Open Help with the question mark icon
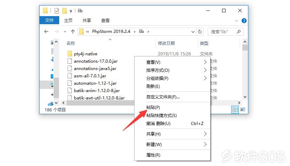Viewport: 290px width, 166px height. [244, 21]
